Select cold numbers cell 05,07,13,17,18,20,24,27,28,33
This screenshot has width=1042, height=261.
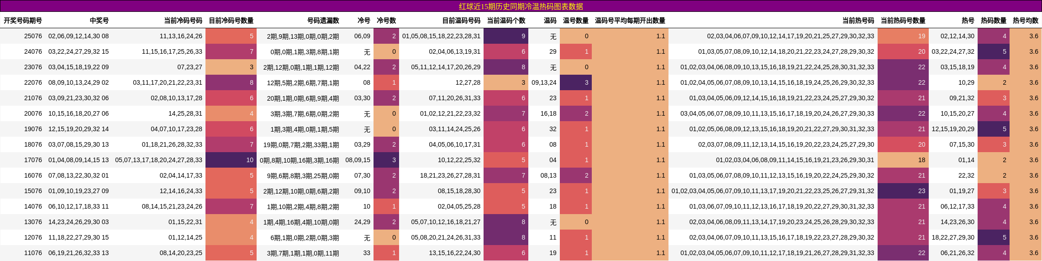(158, 160)
